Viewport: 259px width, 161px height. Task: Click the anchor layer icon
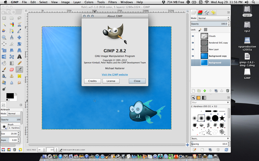click(222, 91)
